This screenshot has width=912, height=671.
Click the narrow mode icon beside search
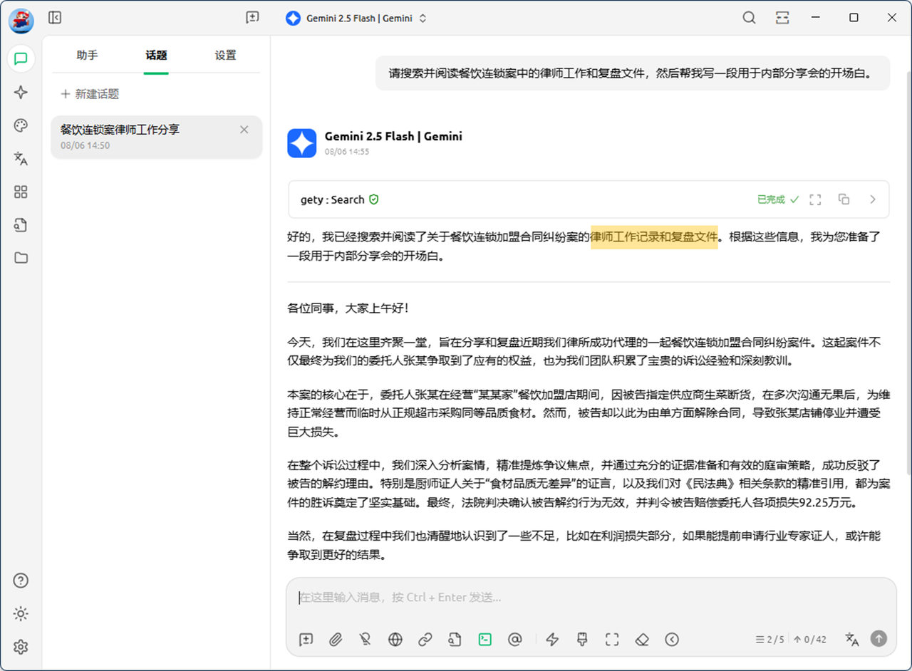tap(782, 18)
